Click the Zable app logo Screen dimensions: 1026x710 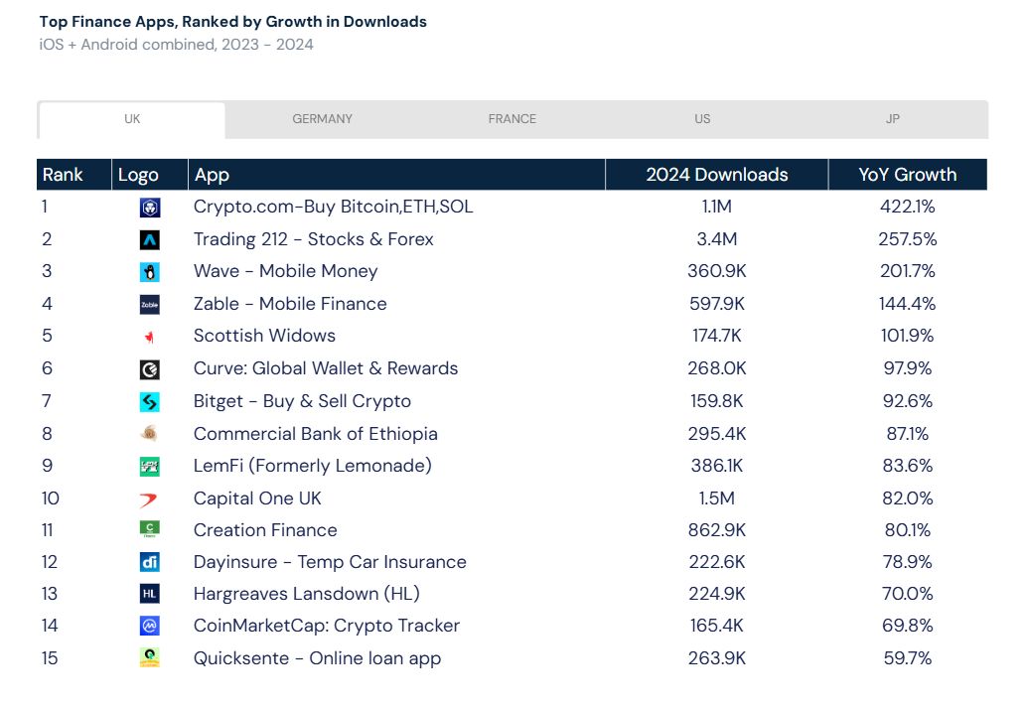coord(150,304)
